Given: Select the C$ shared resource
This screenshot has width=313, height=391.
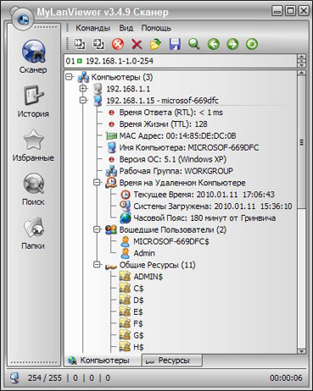Looking at the screenshot, I should [138, 289].
